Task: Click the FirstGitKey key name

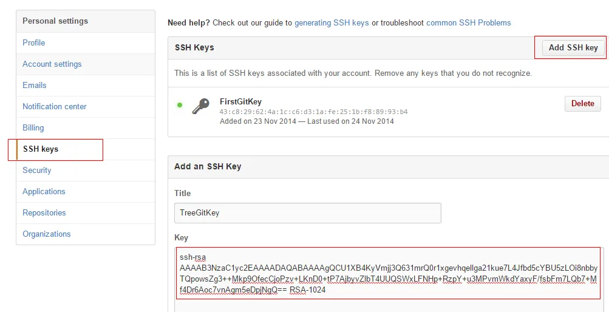Action: tap(240, 102)
